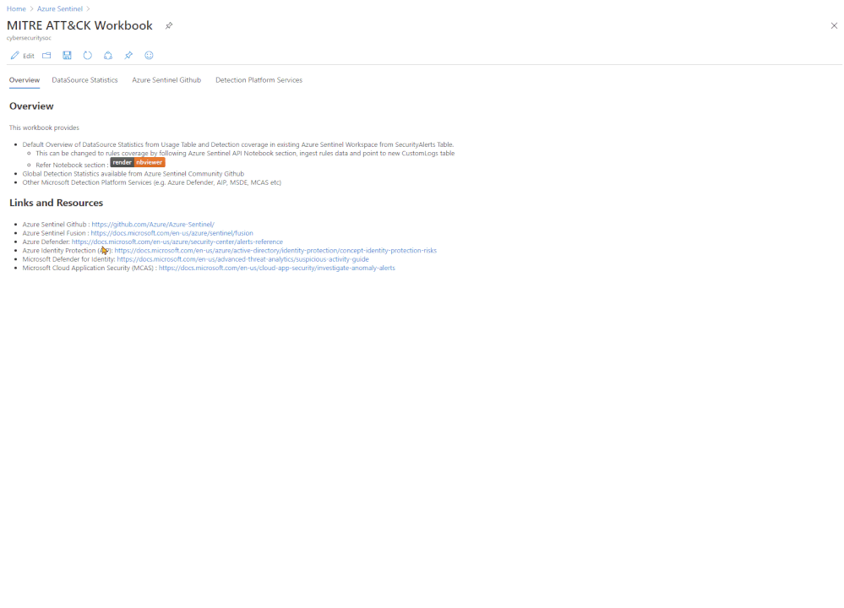Open the github.com/Azure/Azure-Sentinel link

[153, 225]
